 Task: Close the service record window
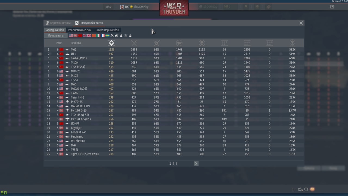click(301, 23)
